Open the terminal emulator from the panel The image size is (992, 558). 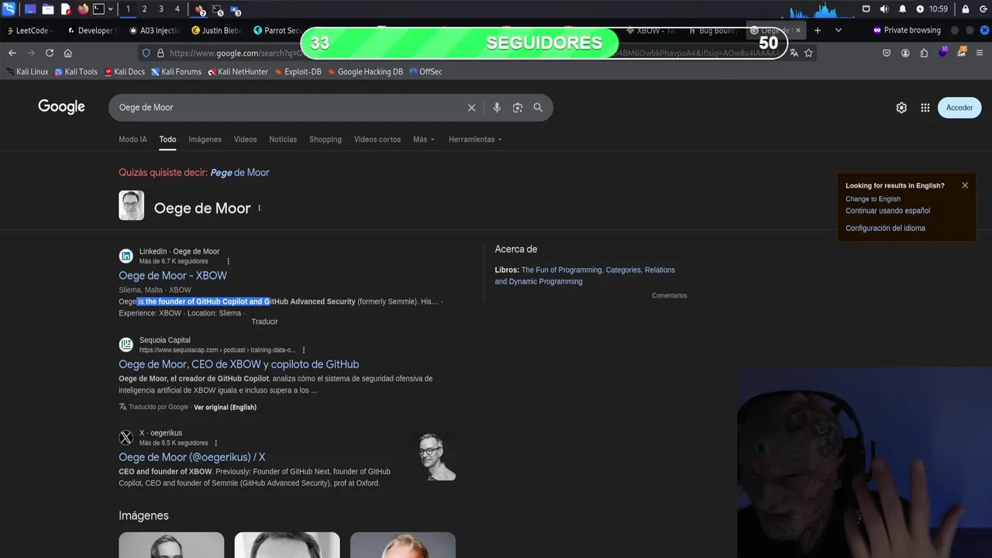(98, 9)
